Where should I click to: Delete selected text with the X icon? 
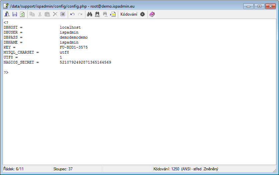tap(55, 14)
